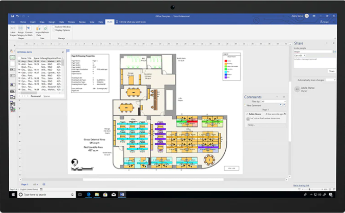Click the Label Shapes icon in the ribbon
Screen dimensions: 345x213
[13, 28]
